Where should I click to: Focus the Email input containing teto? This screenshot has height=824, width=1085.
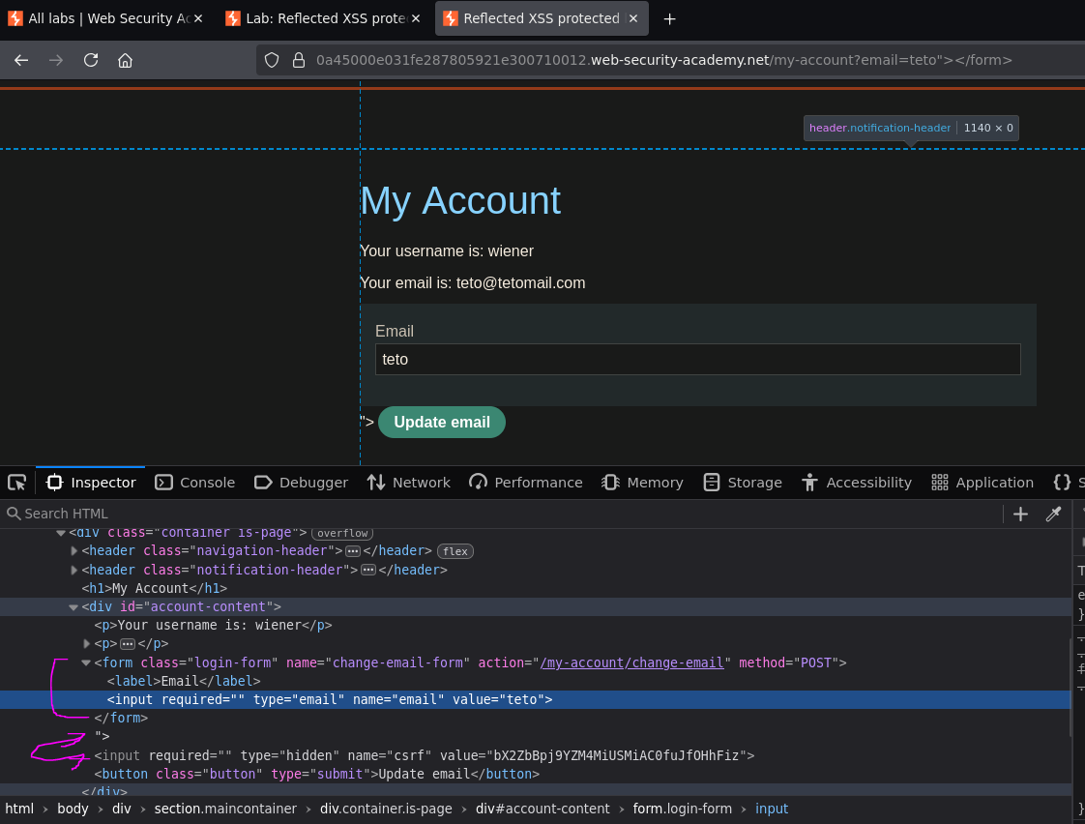[x=697, y=359]
